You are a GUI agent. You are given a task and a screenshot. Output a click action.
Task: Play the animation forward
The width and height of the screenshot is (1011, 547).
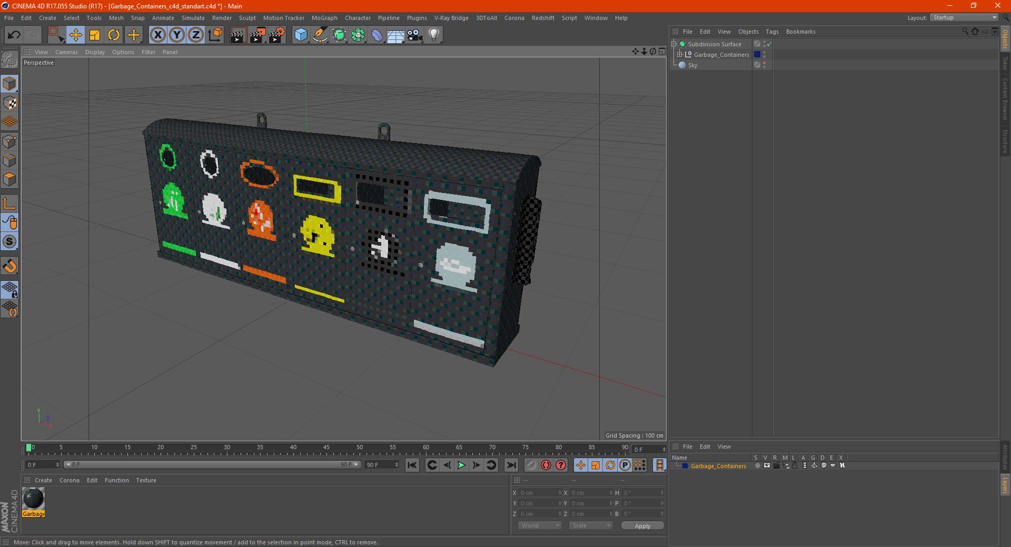[x=461, y=465]
